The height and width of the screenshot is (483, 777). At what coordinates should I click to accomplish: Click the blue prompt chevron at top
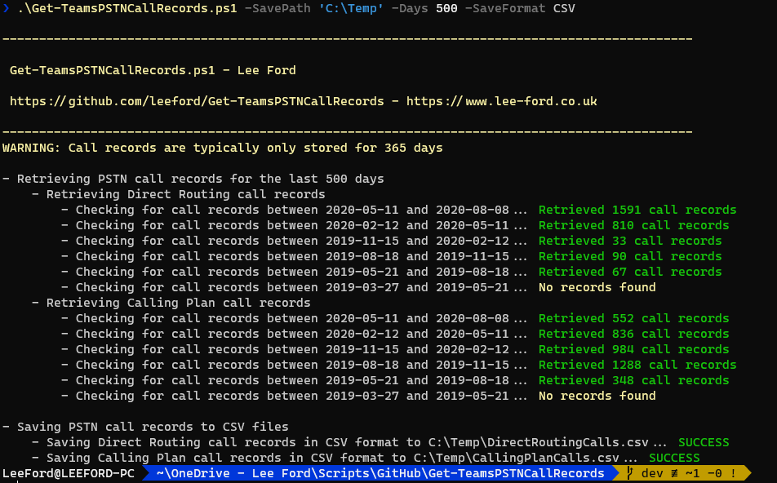7,7
